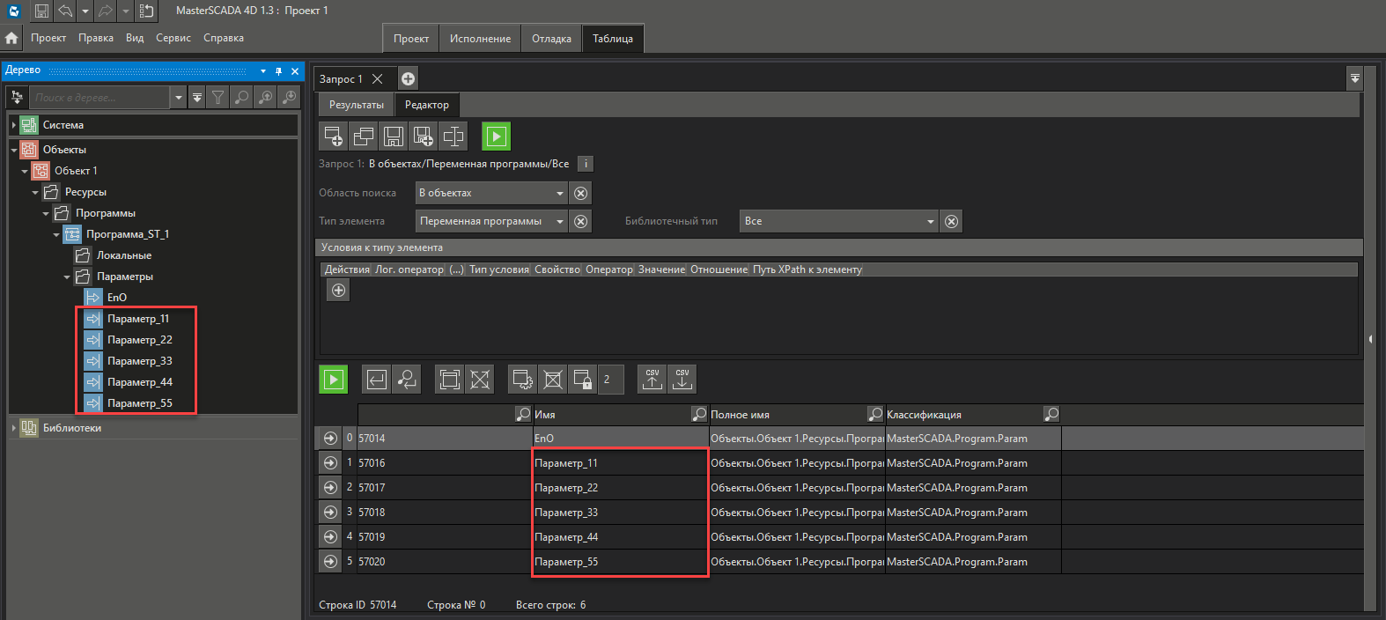Clear the Область поиска field
Screen dimensions: 1386x620
[580, 193]
